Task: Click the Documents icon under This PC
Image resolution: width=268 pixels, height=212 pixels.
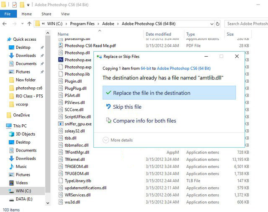Action: (x=11, y=150)
